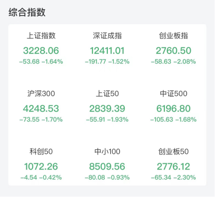Viewport: 215px width, 197px height.
Task: Open the 中小100 index card
Action: pyautogui.click(x=107, y=164)
